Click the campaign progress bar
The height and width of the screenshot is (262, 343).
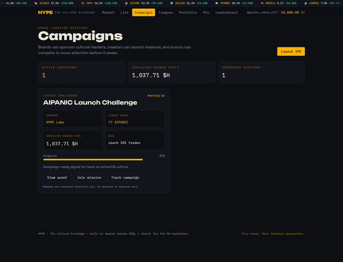click(104, 160)
